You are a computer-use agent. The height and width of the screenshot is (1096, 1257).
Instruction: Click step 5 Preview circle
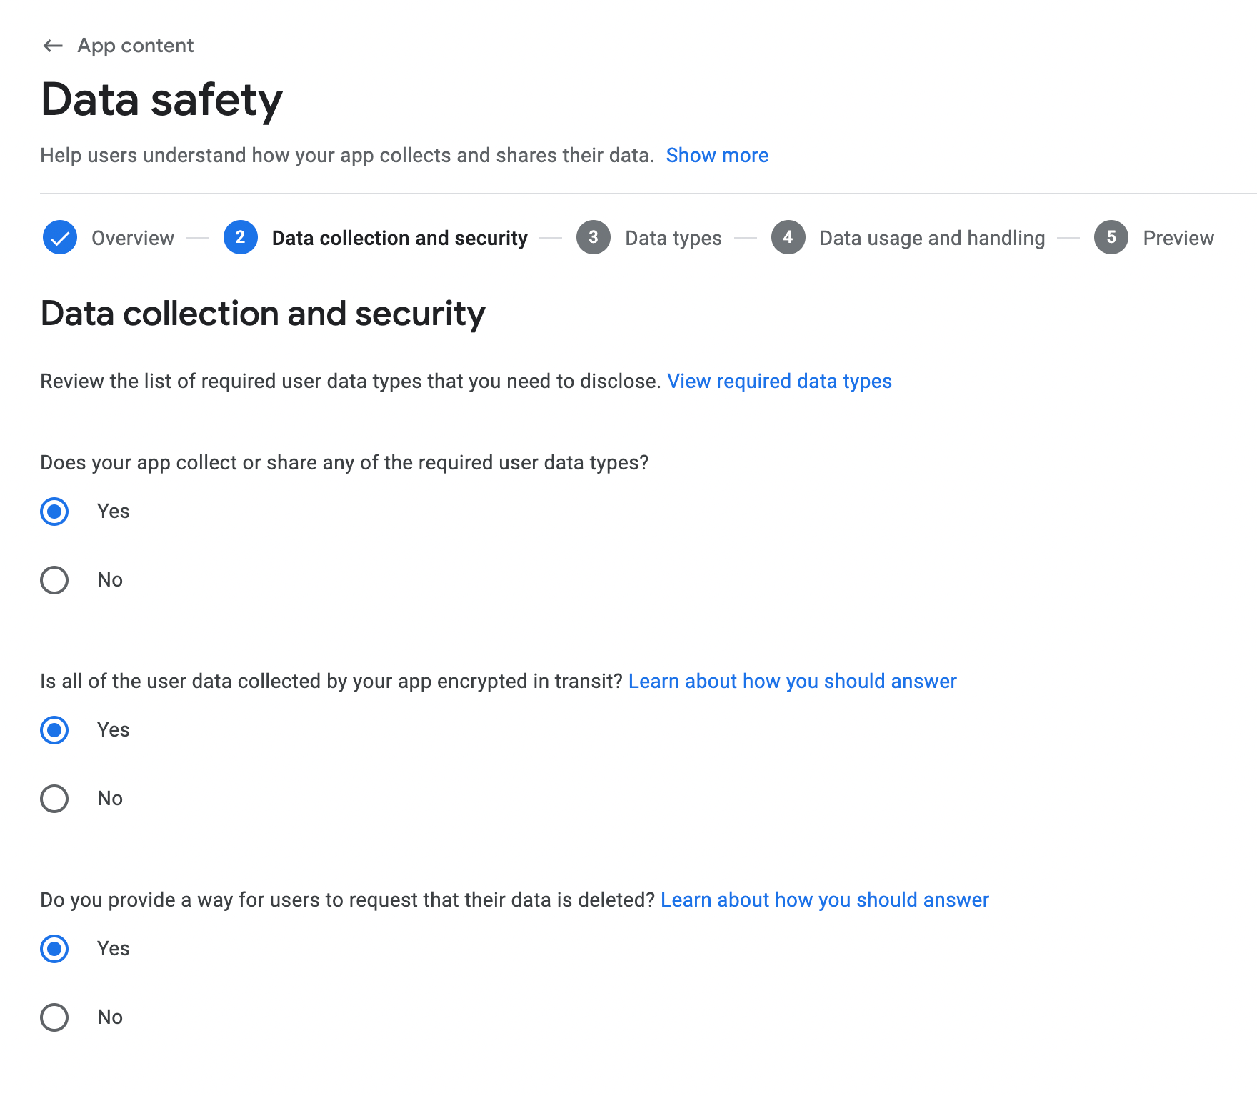tap(1111, 238)
